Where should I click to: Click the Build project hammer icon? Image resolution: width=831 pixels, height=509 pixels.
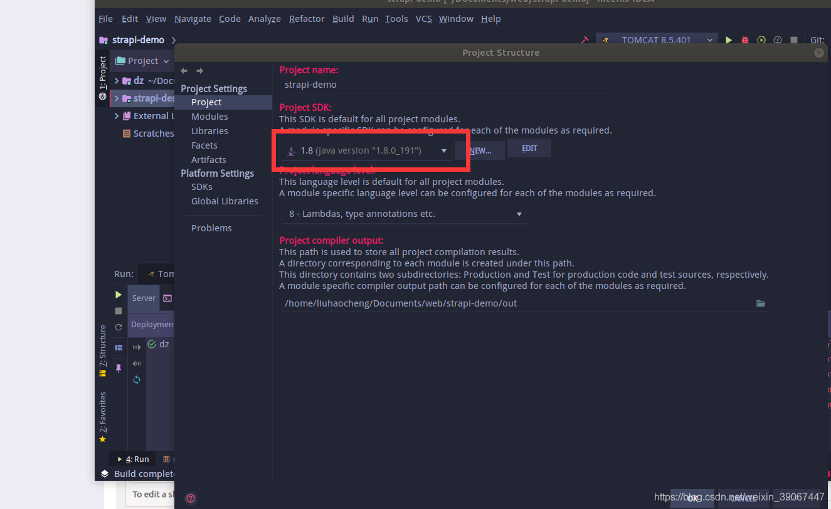pos(585,39)
